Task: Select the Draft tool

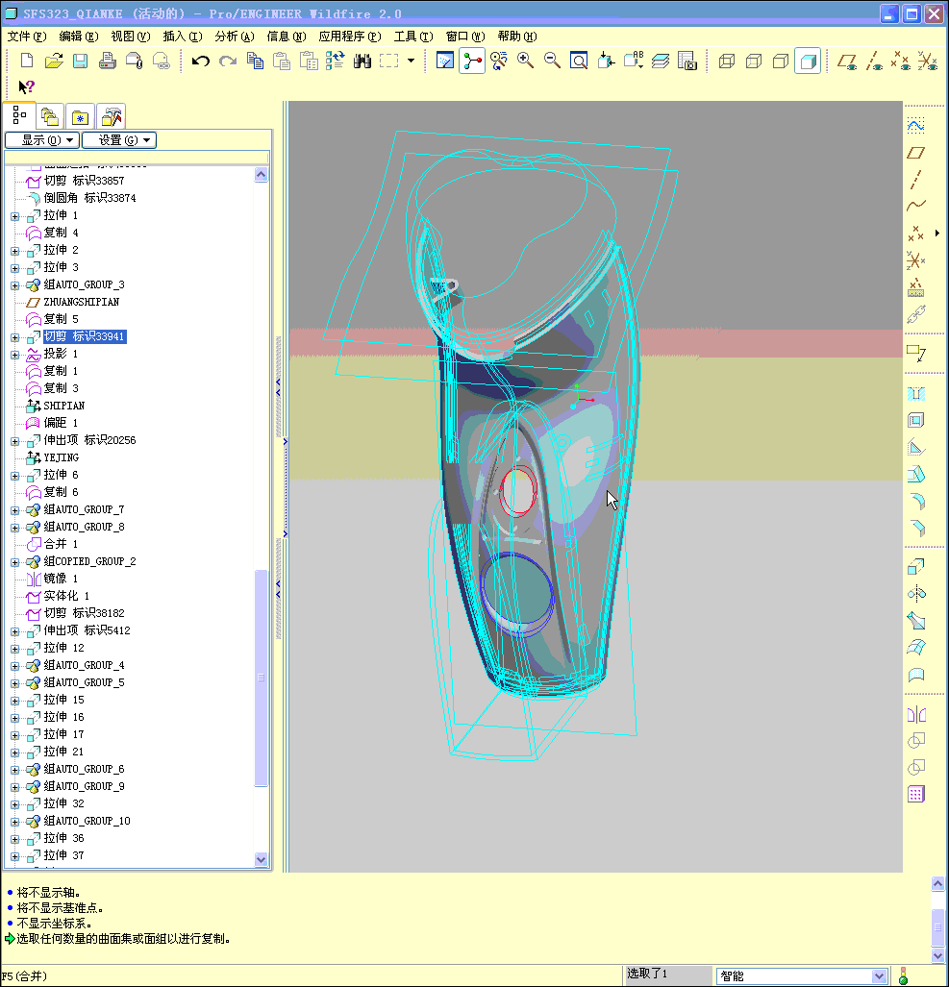Action: [x=916, y=474]
